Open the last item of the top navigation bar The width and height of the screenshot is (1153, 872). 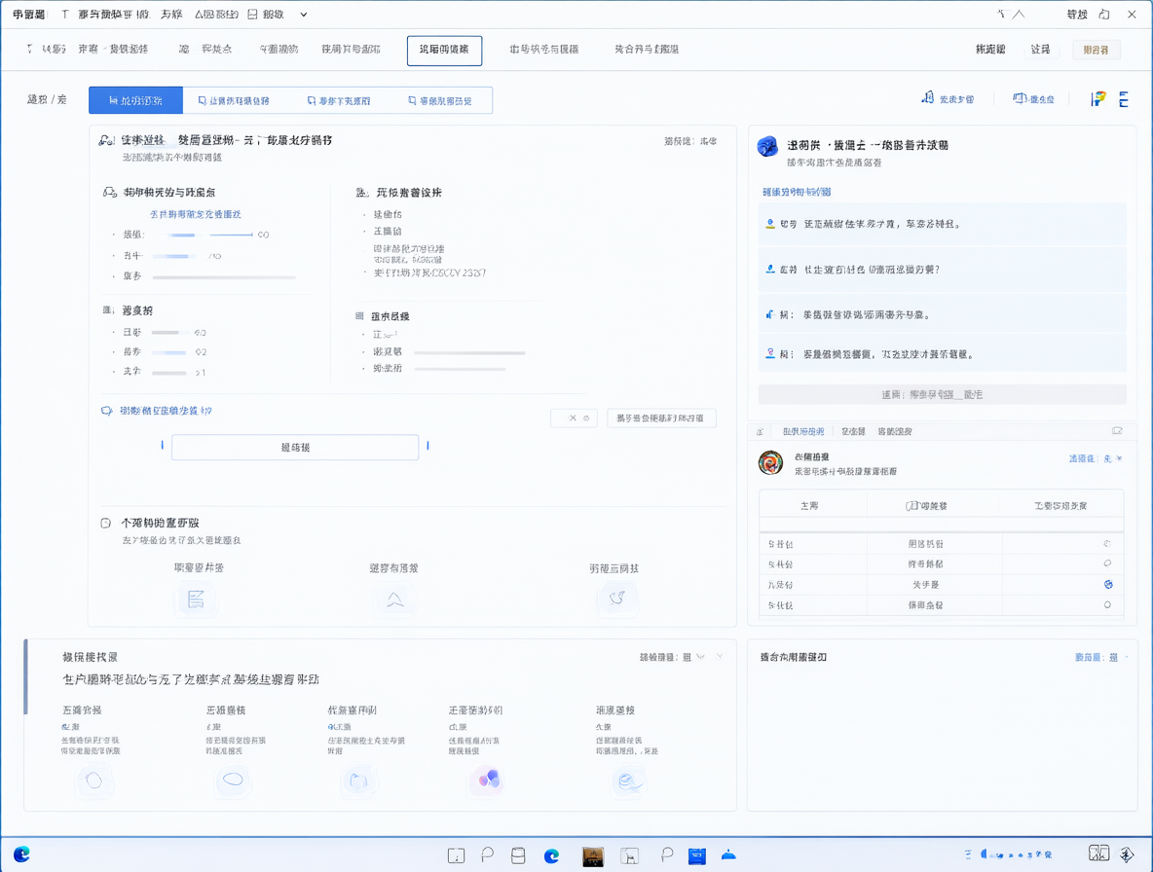pos(647,50)
